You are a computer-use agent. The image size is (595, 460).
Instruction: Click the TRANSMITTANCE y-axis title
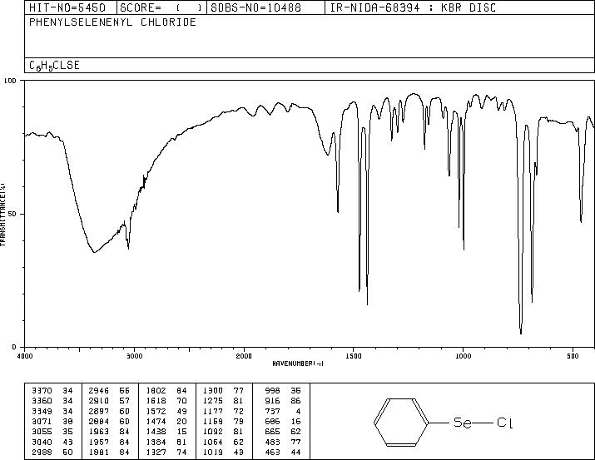coord(2,214)
